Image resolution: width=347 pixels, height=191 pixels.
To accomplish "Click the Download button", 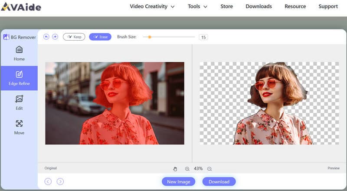I will [219, 182].
